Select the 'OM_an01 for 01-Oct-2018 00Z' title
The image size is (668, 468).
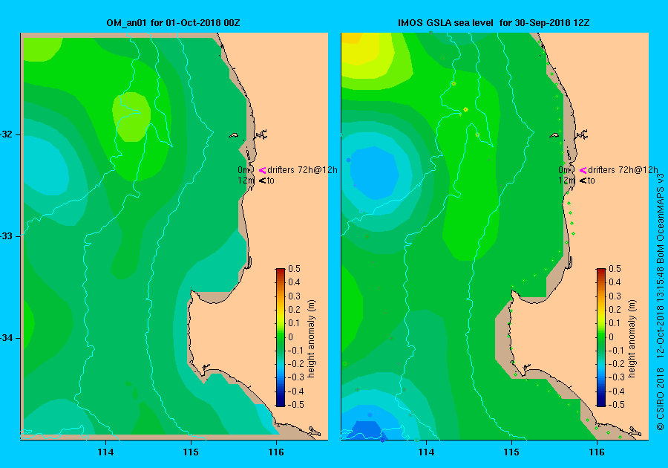coord(173,23)
